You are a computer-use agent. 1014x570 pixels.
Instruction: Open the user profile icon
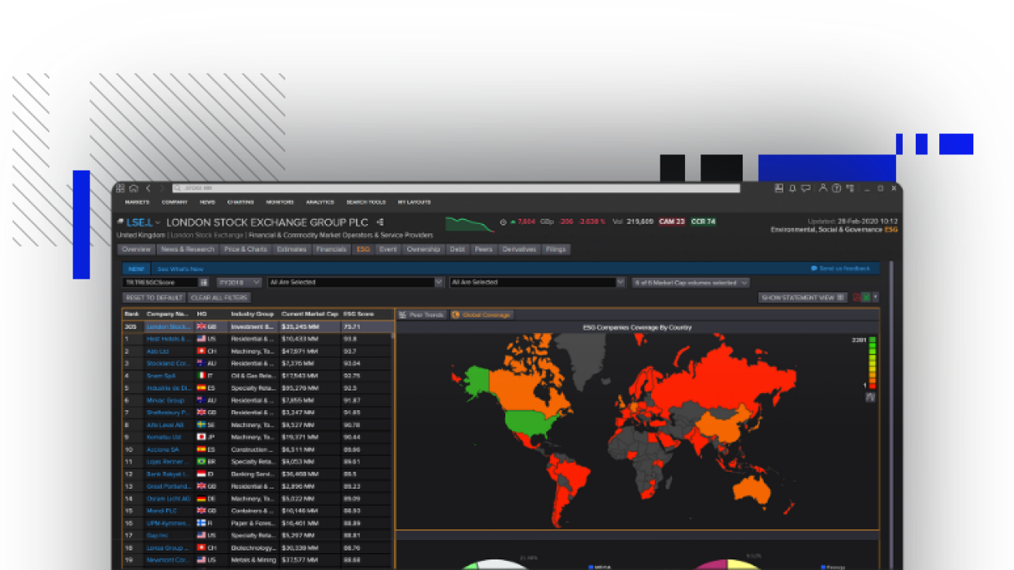click(823, 188)
